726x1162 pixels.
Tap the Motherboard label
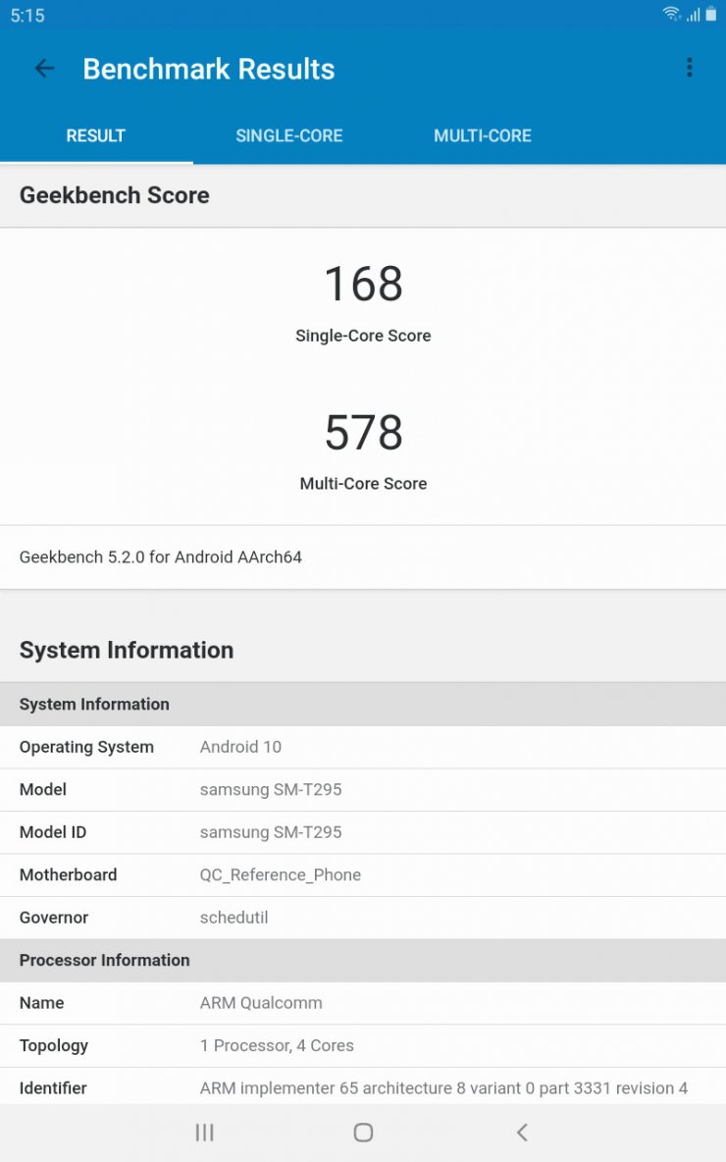tap(68, 875)
